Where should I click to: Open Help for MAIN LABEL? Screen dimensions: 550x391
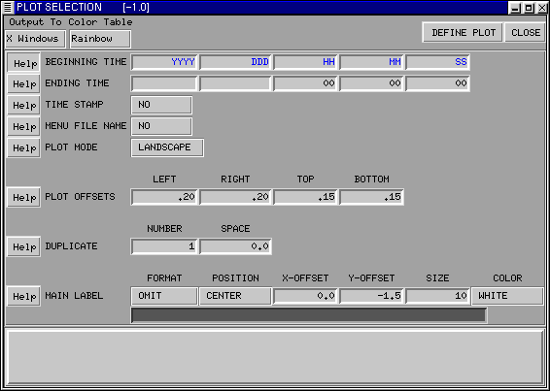point(24,296)
